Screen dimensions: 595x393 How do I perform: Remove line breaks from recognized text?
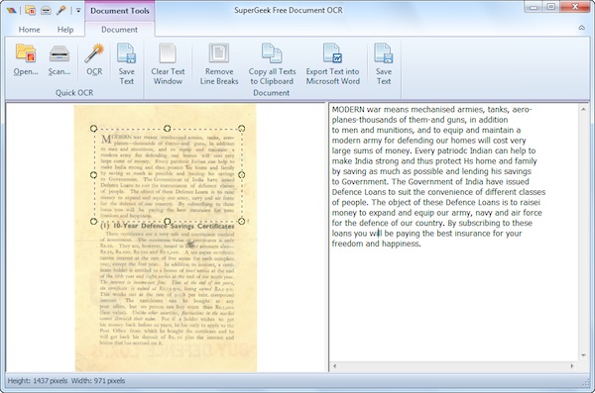[219, 64]
